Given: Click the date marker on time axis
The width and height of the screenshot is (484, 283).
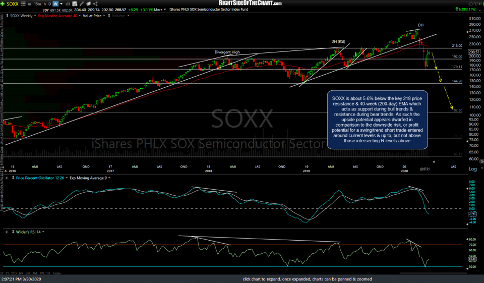Looking at the screenshot, I should coord(425,169).
